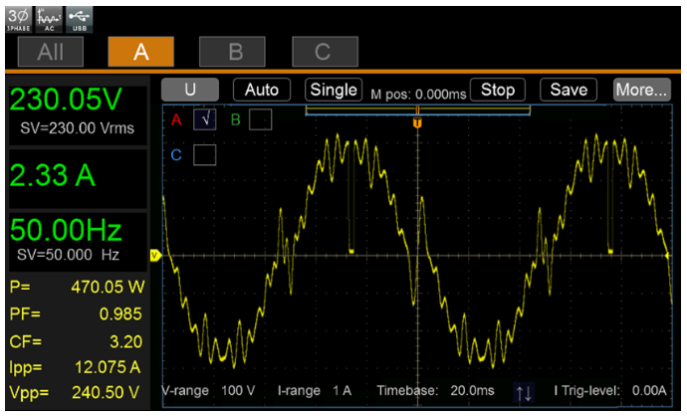Toggle the channel A waveform checkbox
This screenshot has width=687, height=416.
(205, 119)
